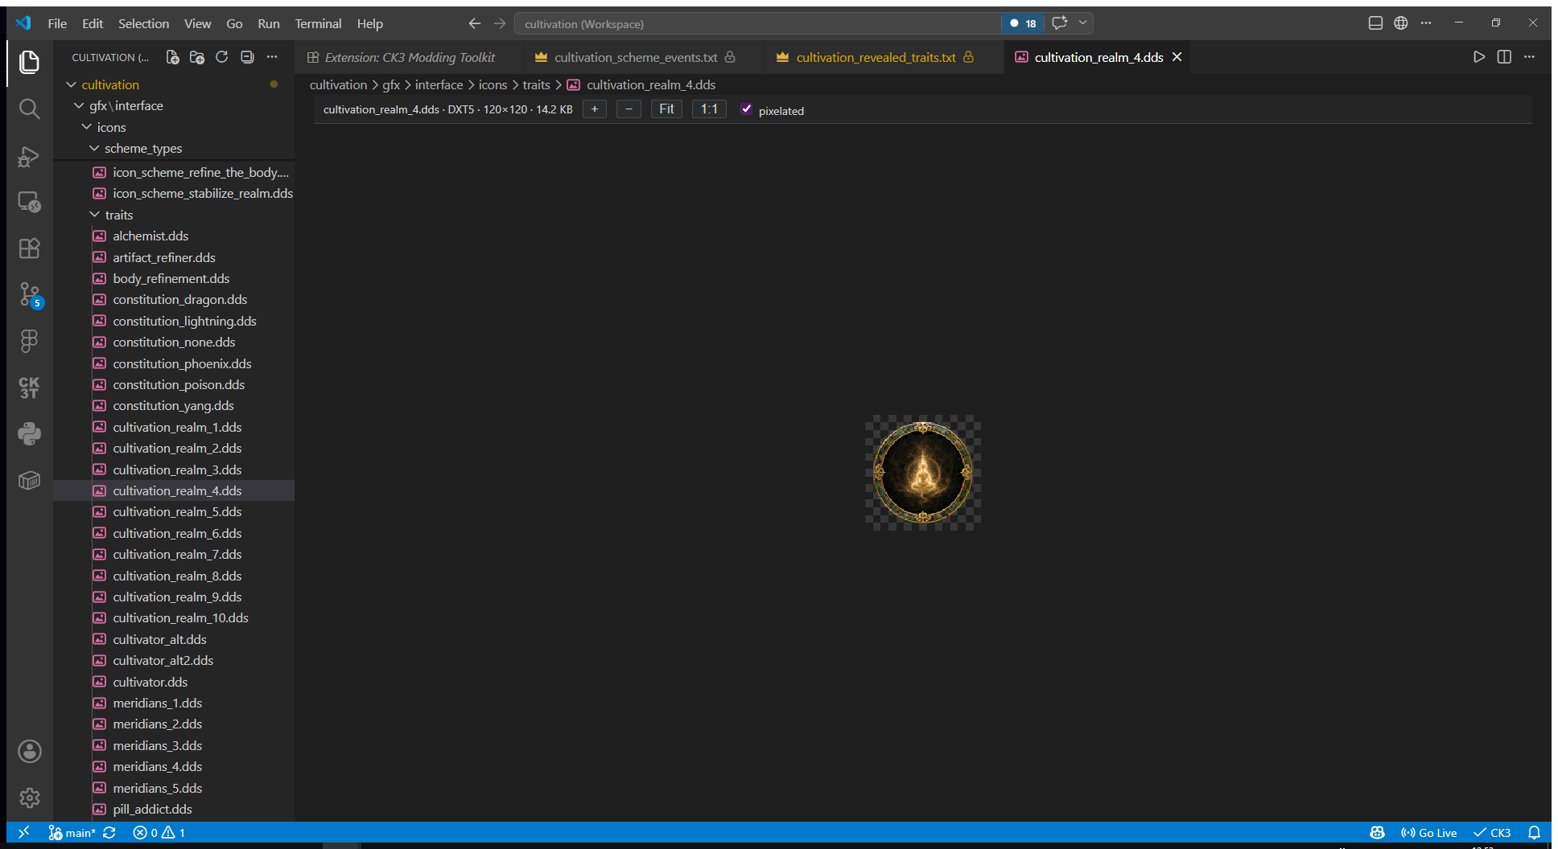Click the cultivation realm image preview
Screen dimensions: 1558x849
(x=923, y=473)
